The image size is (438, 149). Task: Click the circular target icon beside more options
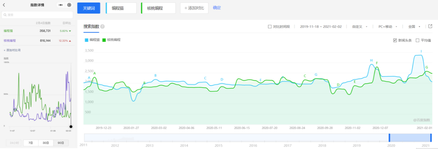coord(69,5)
